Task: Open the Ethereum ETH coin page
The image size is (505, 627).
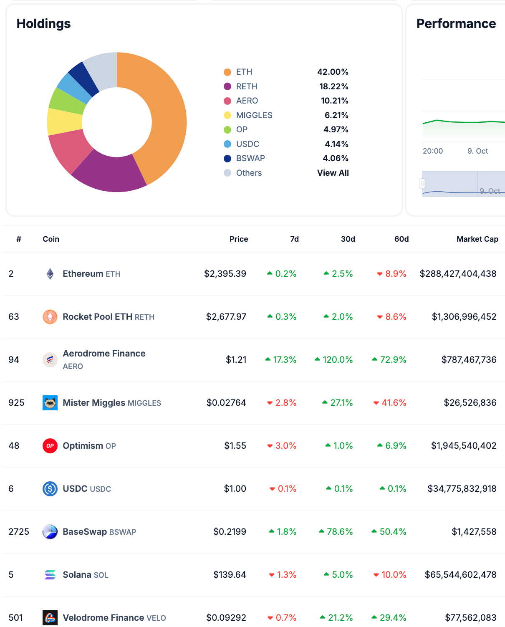Action: click(x=92, y=274)
